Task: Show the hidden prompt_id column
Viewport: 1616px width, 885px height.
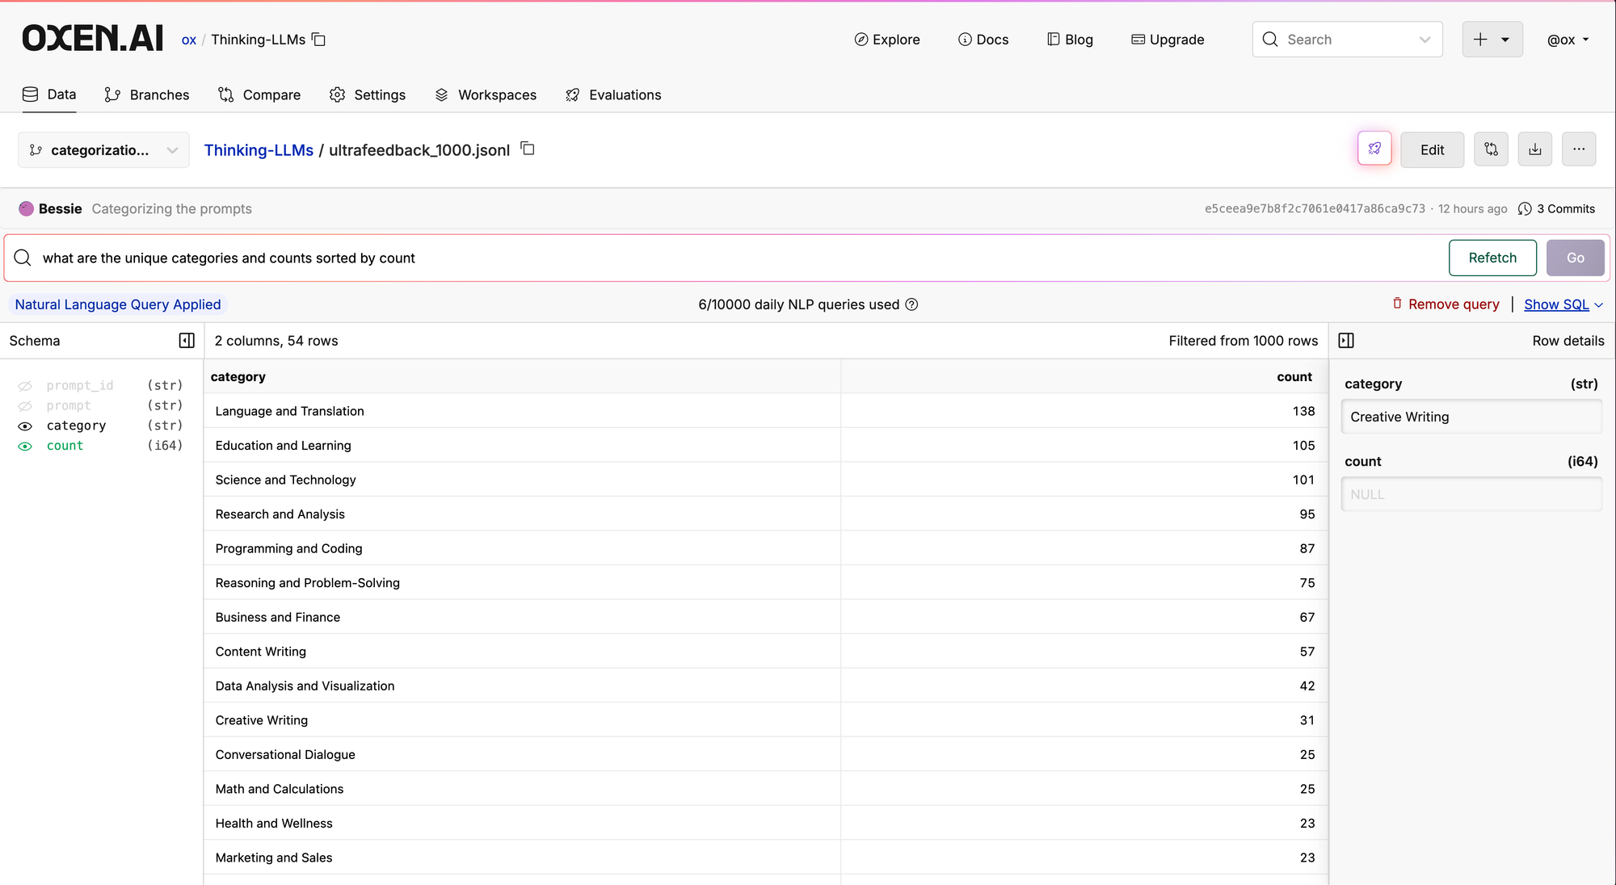Action: 25,386
